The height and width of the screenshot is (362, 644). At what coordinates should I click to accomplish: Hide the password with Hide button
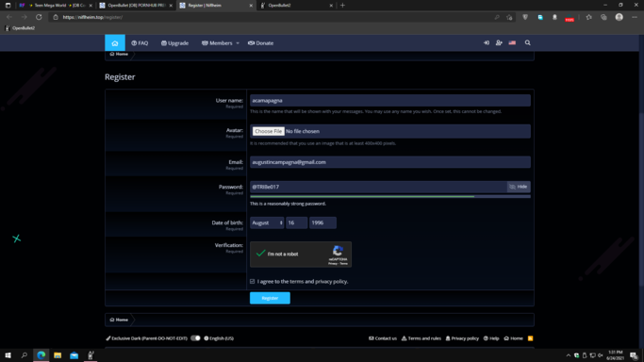coord(519,187)
